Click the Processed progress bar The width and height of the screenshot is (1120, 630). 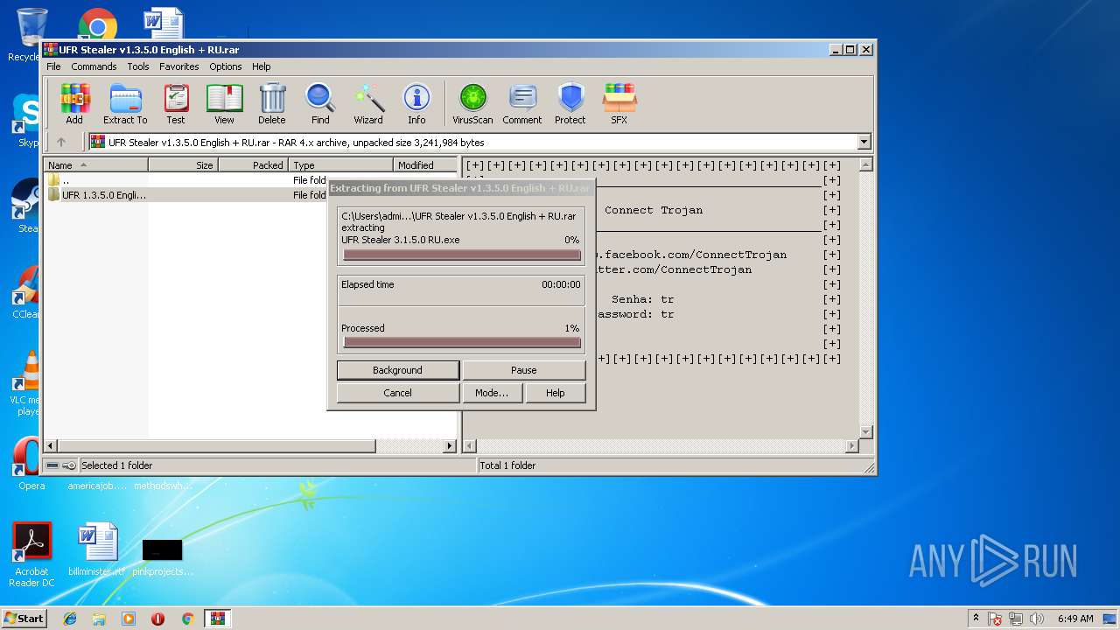click(462, 342)
